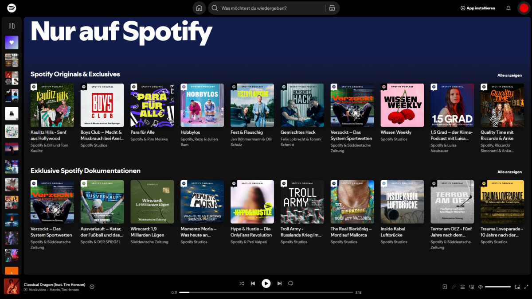Enable shuffle playback

(242, 283)
